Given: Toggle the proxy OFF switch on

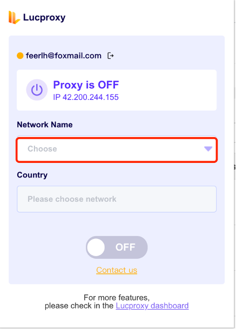Looking at the screenshot, I should click(117, 248).
